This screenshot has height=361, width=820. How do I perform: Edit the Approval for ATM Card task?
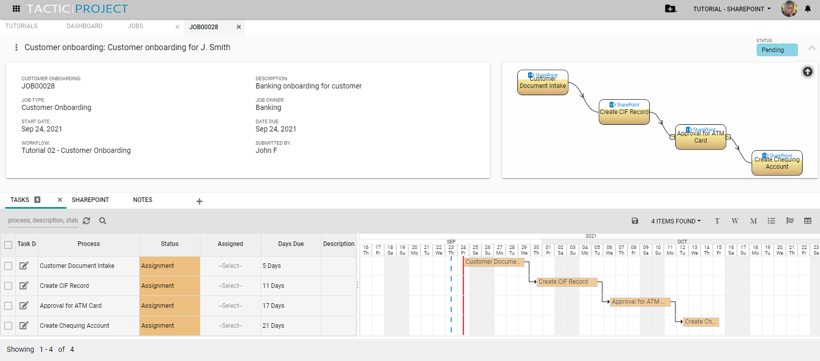point(24,305)
